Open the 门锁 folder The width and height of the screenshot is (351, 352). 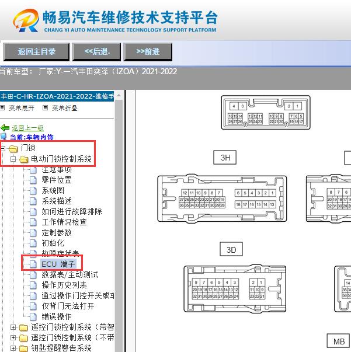pyautogui.click(x=28, y=148)
